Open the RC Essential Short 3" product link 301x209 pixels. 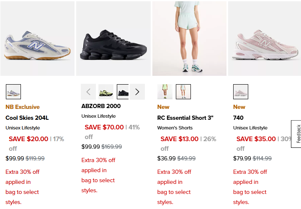185,118
